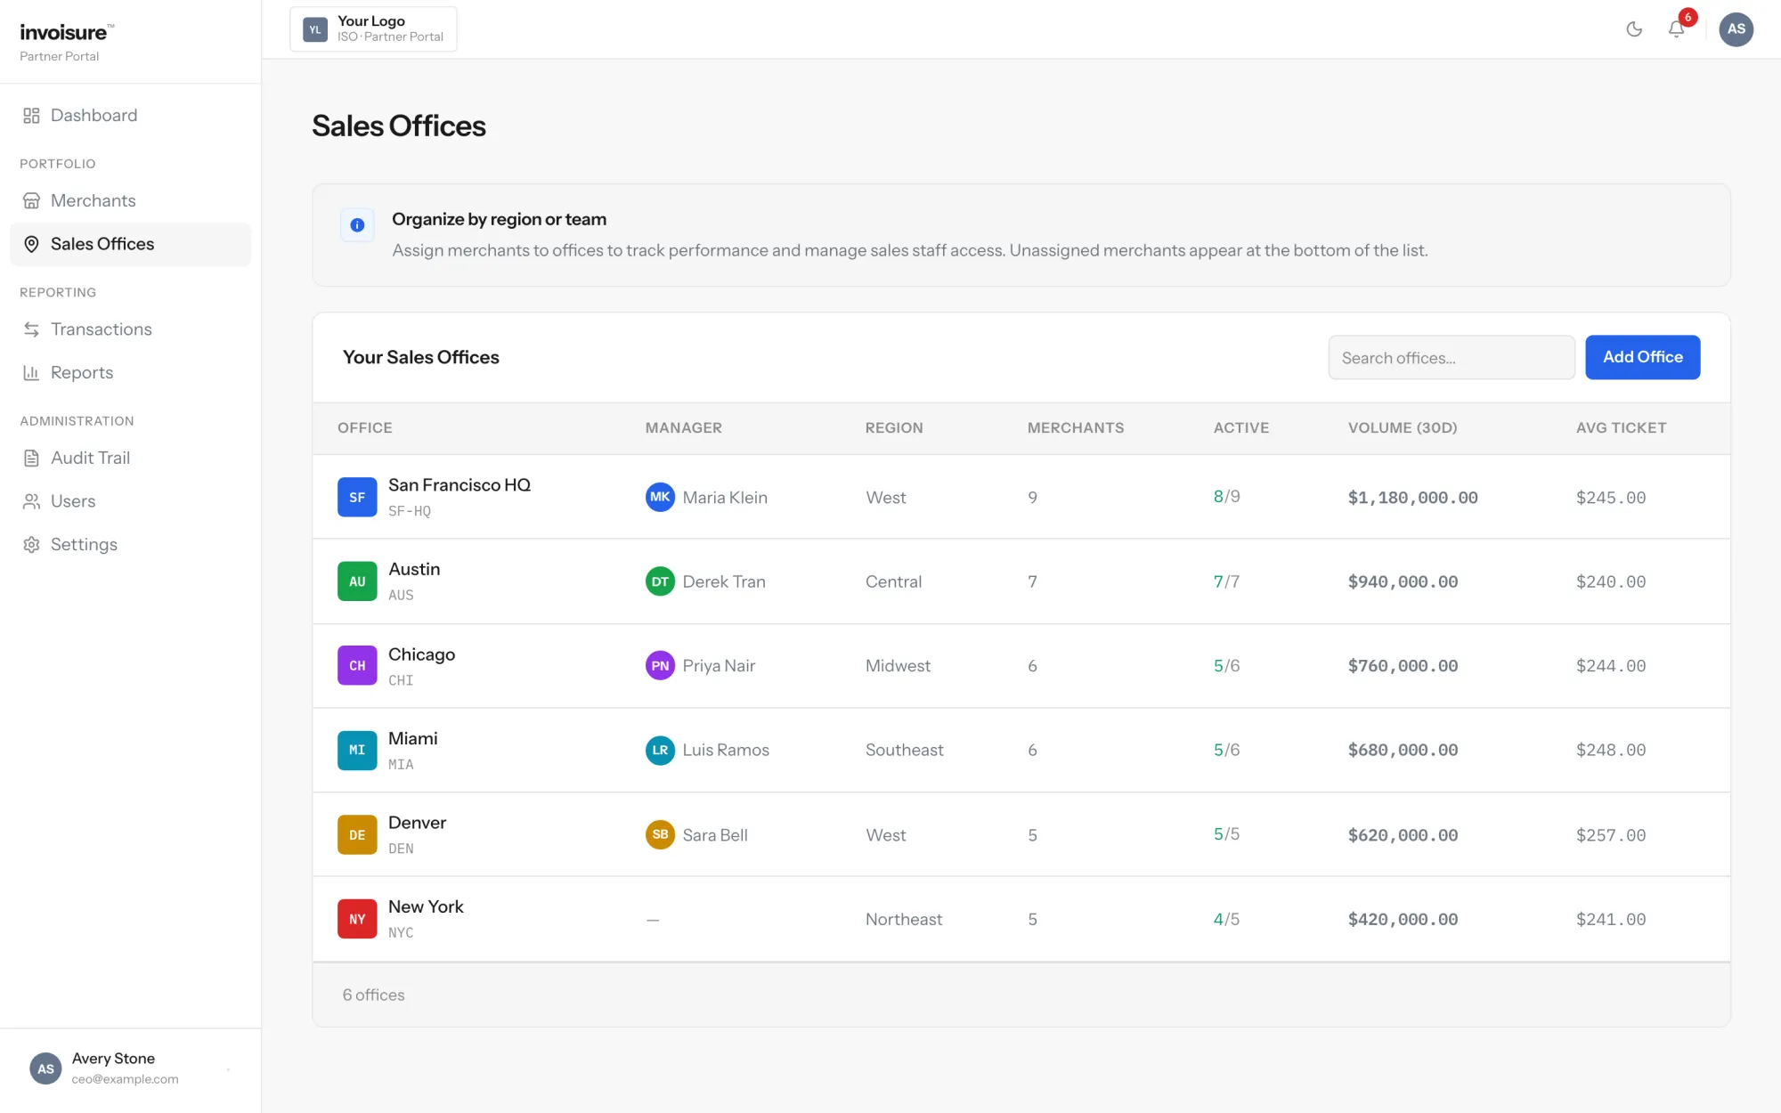Click the 6 offices footer text
Viewport: 1781px width, 1113px height.
[x=373, y=995]
